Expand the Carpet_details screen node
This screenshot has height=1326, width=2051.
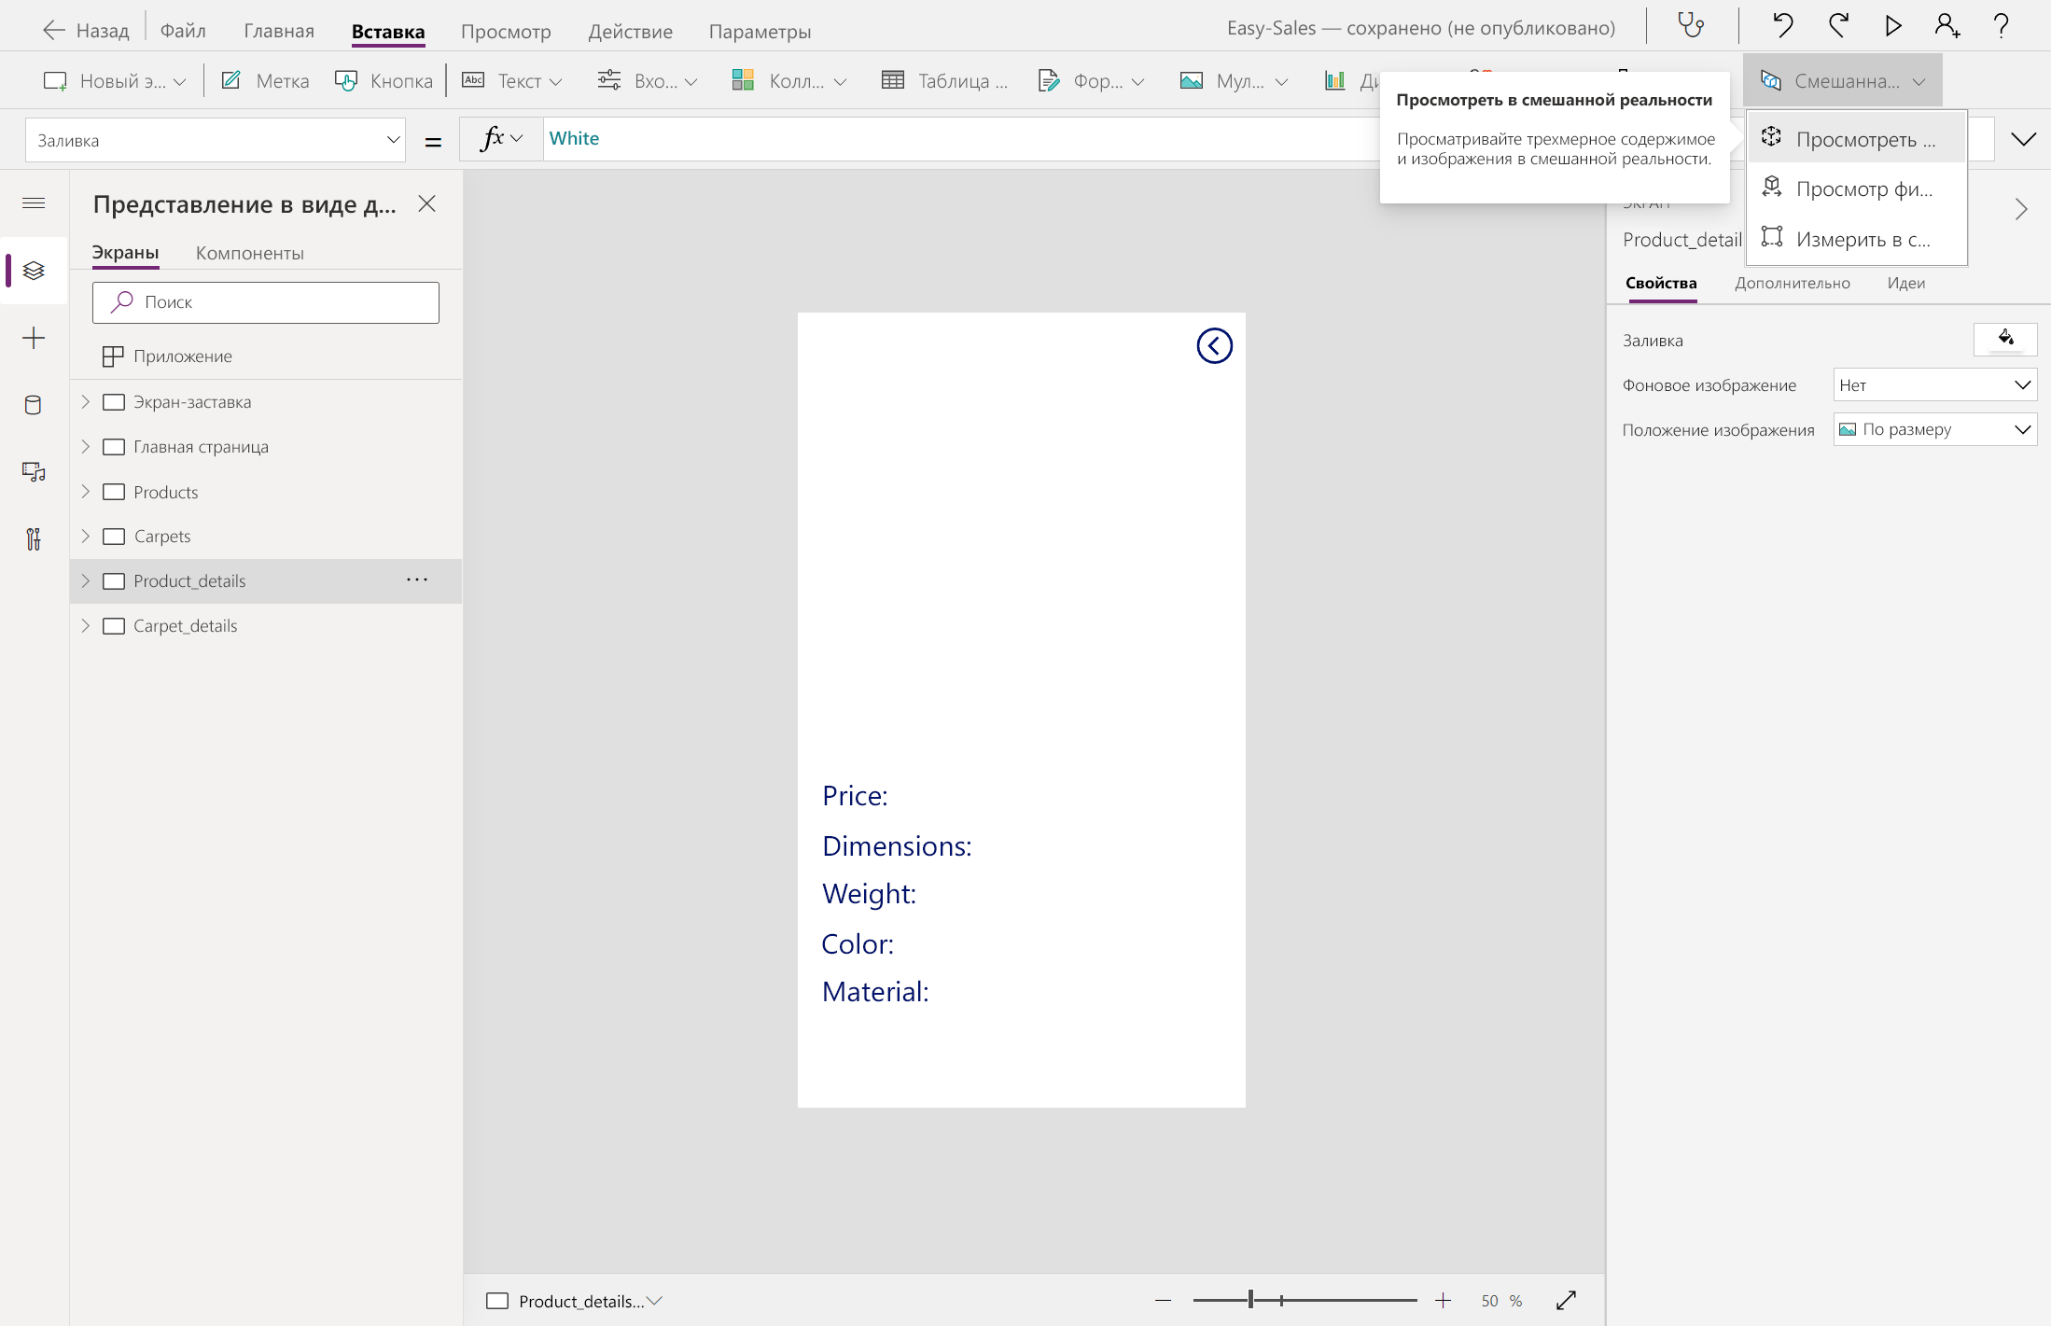[x=86, y=626]
